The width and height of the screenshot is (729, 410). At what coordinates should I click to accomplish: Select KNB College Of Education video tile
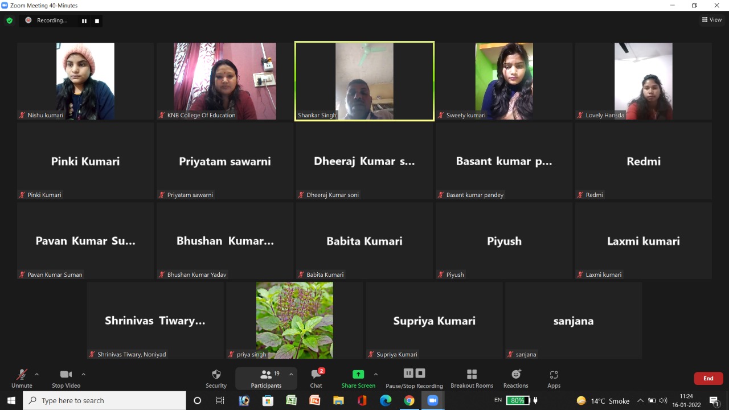(x=225, y=81)
